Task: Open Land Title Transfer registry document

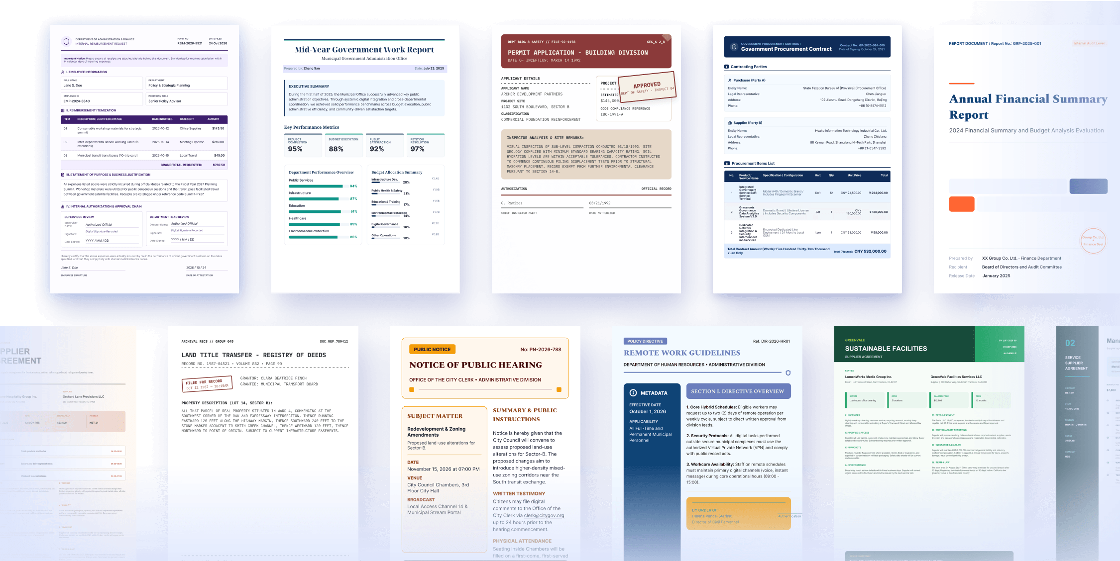Action: pyautogui.click(x=263, y=444)
